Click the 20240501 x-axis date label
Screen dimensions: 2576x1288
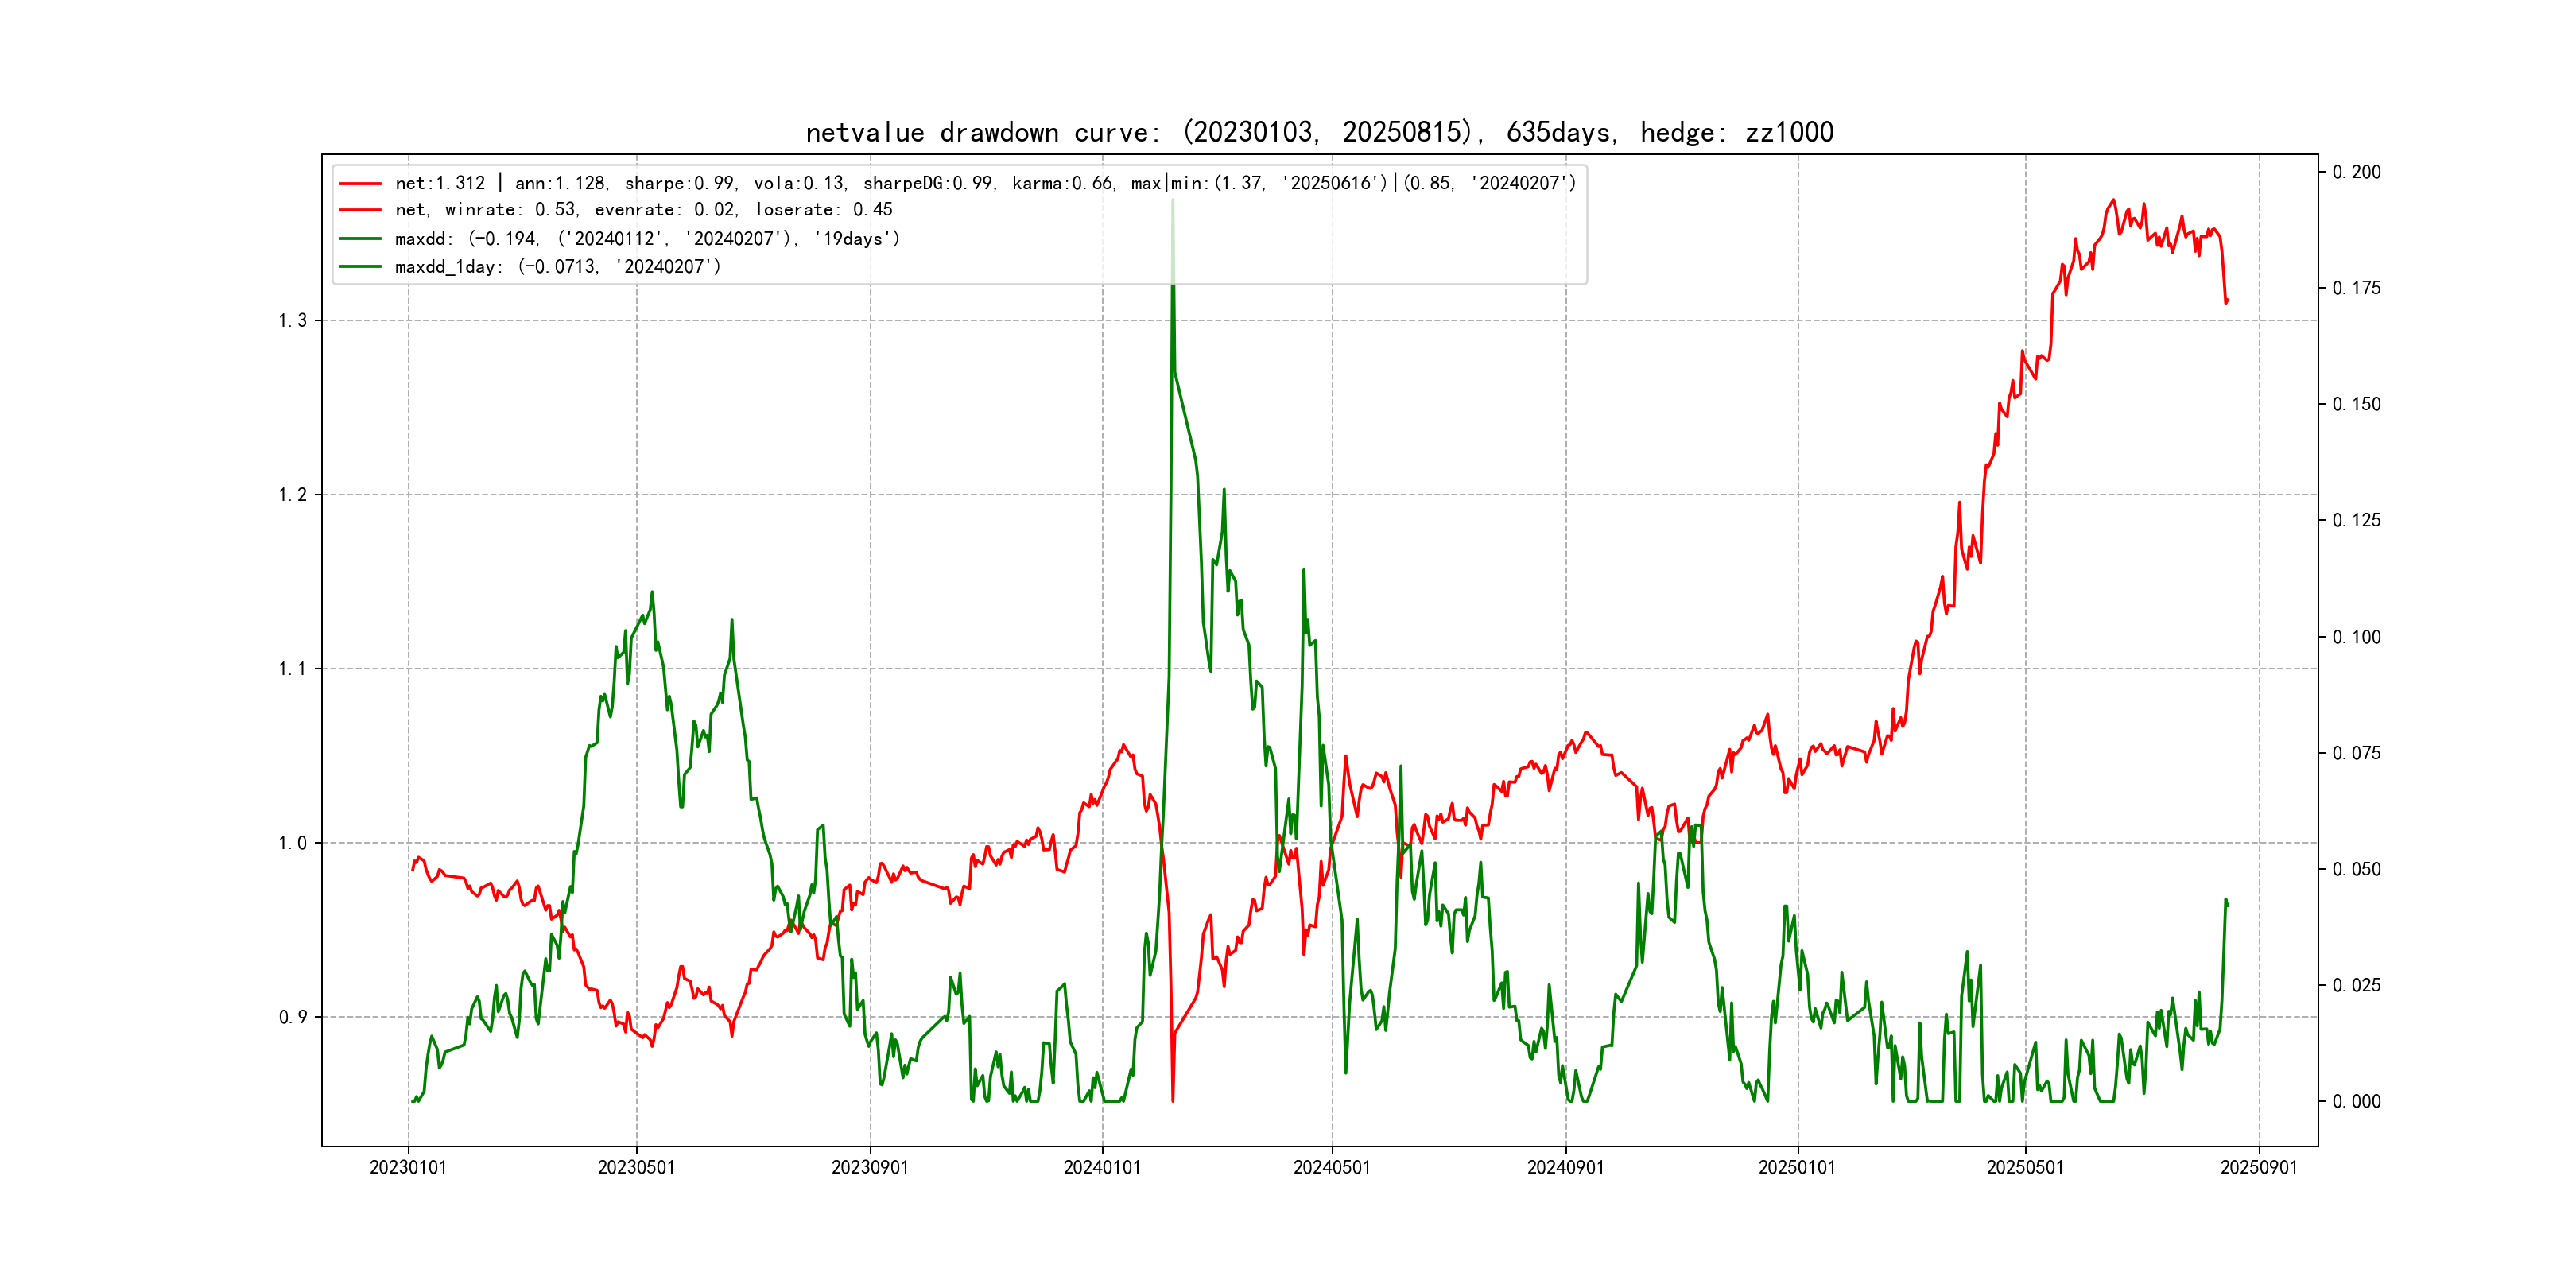click(x=1332, y=1168)
